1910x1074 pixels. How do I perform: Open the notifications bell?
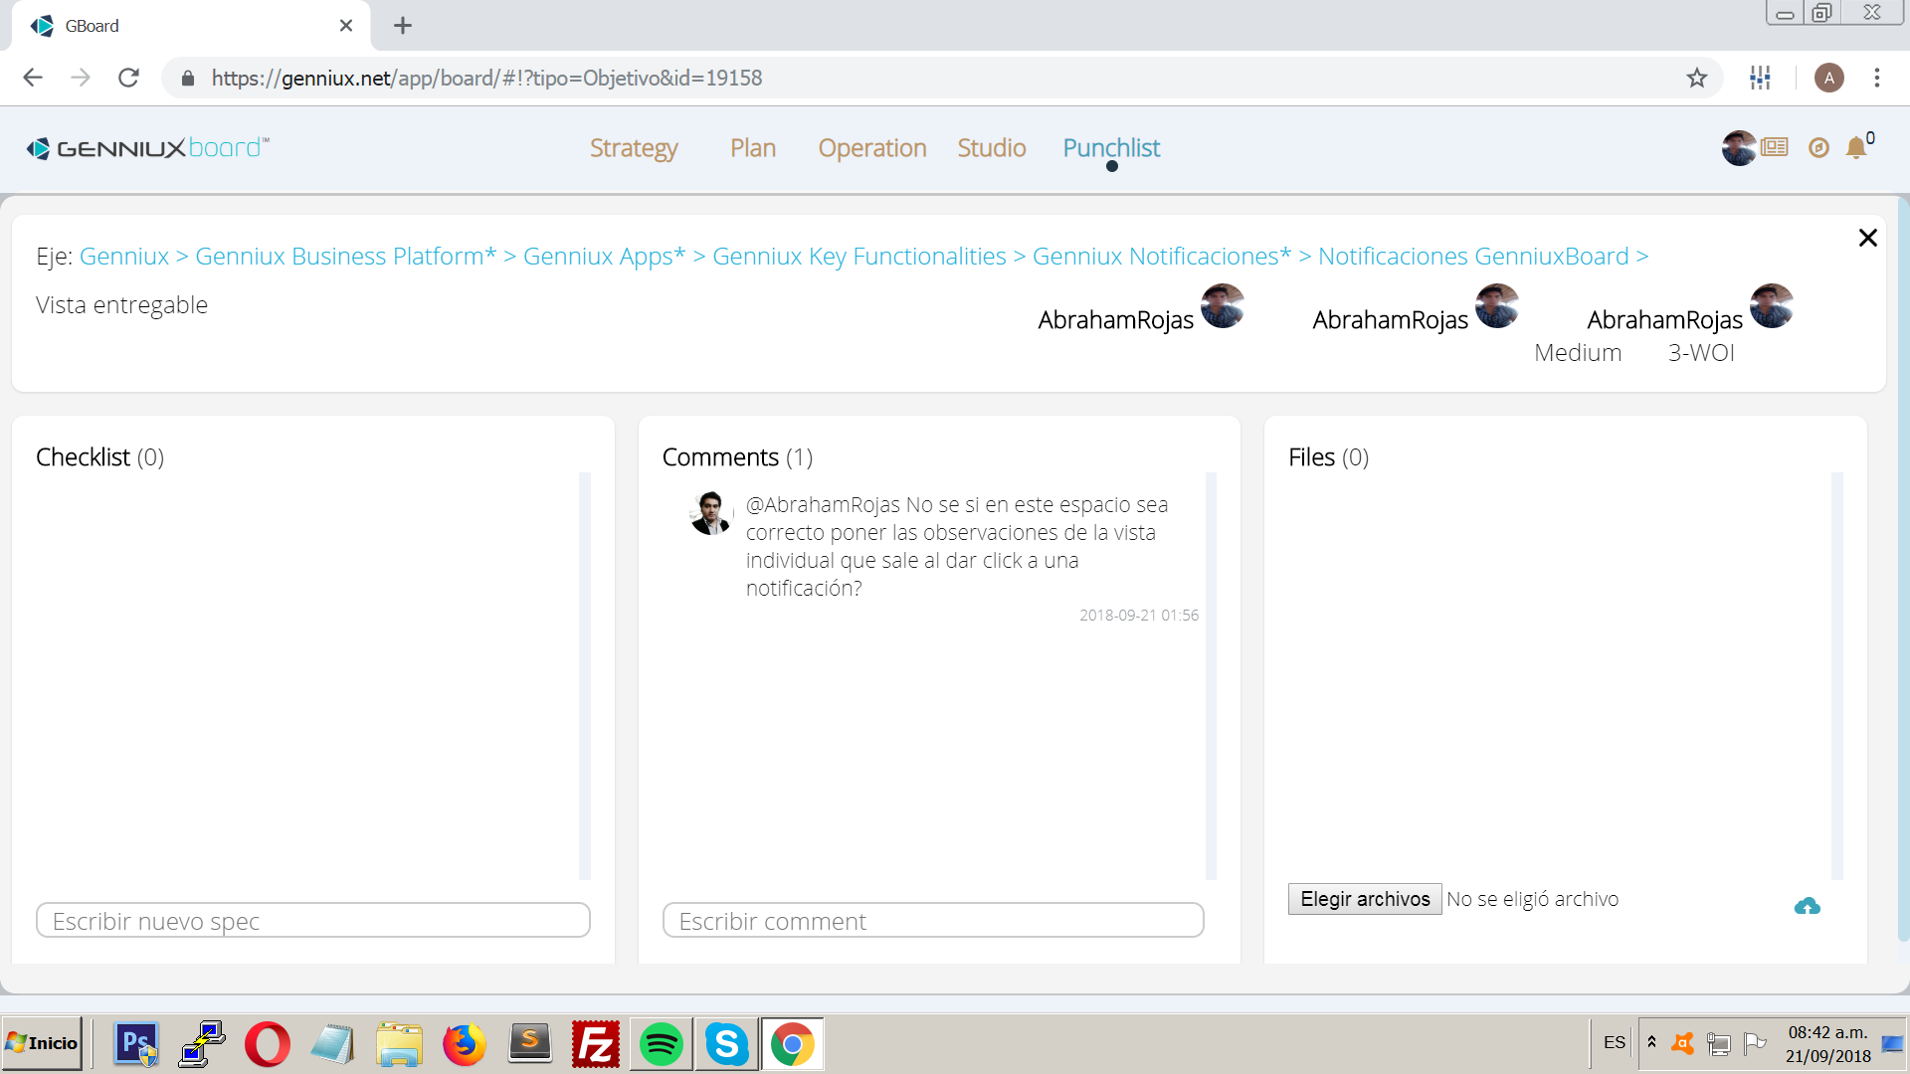[x=1856, y=148]
